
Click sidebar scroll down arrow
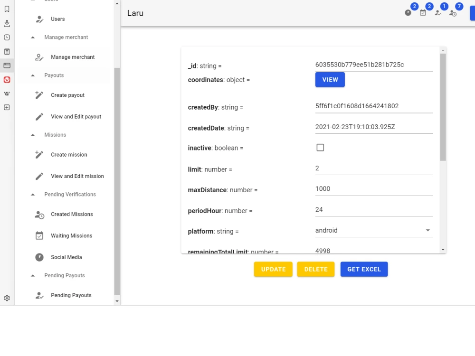tap(117, 301)
